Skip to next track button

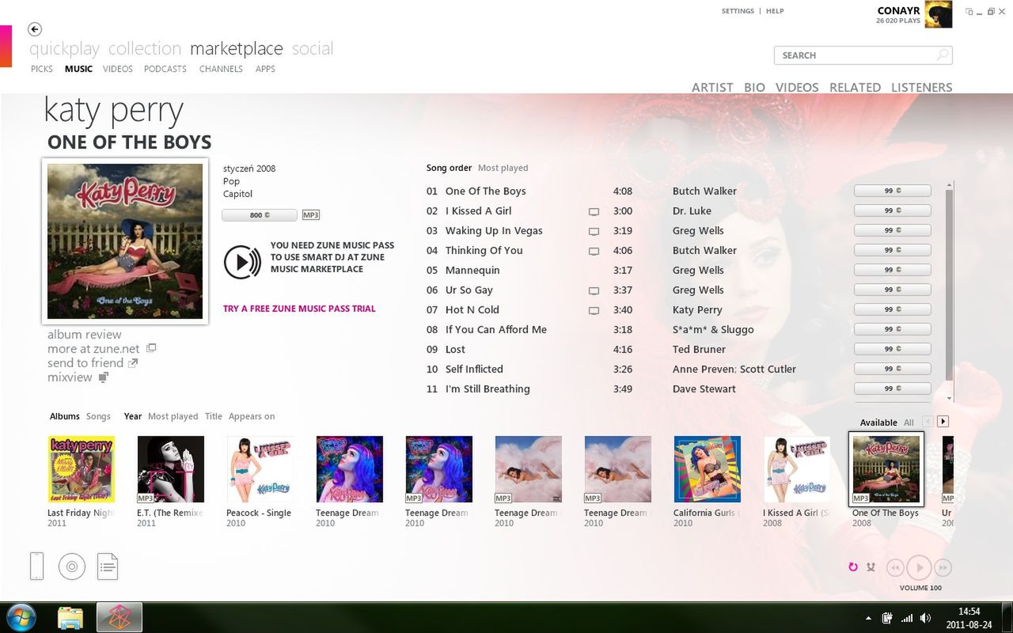coord(943,567)
